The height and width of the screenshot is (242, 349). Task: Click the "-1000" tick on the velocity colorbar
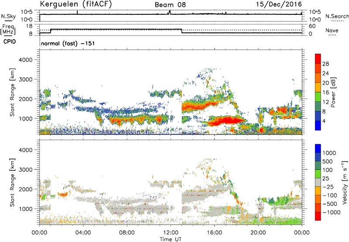pyautogui.click(x=332, y=212)
